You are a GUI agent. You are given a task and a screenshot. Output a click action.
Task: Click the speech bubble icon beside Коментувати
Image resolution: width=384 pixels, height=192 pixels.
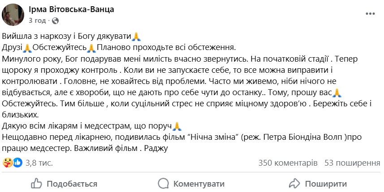164,184
